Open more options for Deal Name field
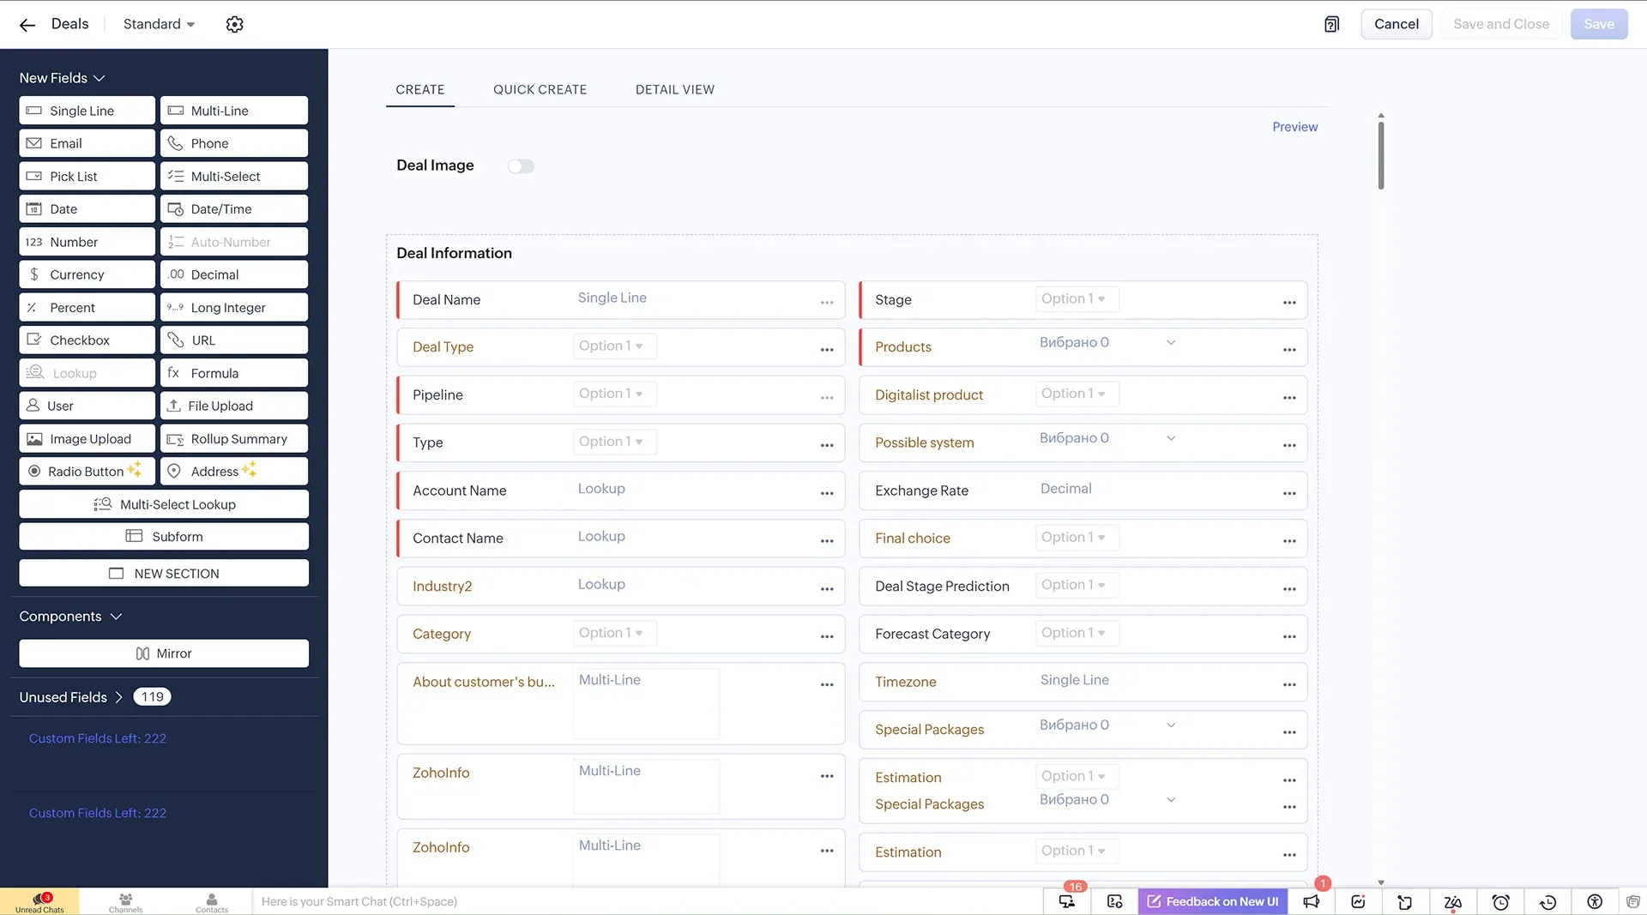This screenshot has width=1647, height=915. point(827,302)
